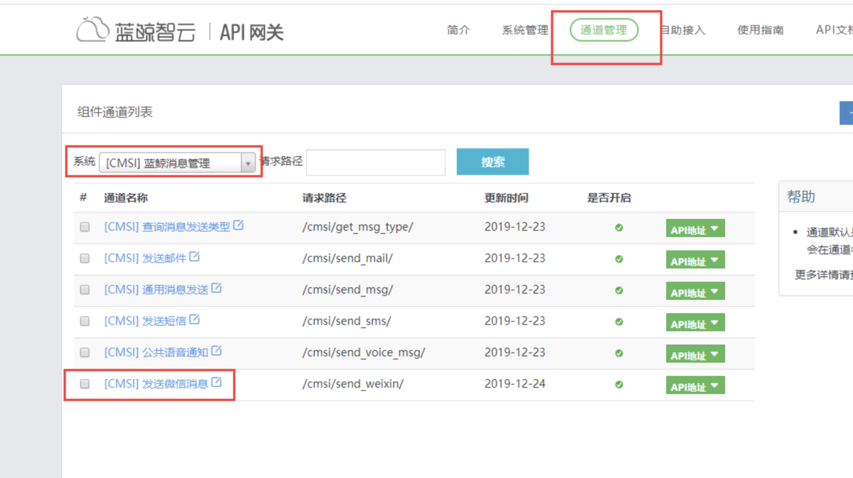The height and width of the screenshot is (478, 853).
Task: Edit icon next to 发送微信消息
Action: click(x=217, y=383)
